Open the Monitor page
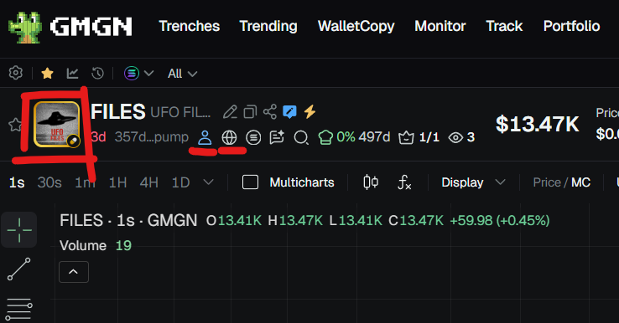 (440, 26)
